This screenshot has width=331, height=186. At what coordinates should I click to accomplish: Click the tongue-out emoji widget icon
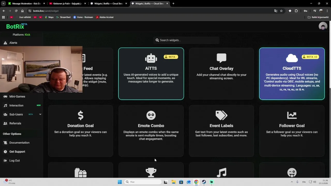coord(292,173)
